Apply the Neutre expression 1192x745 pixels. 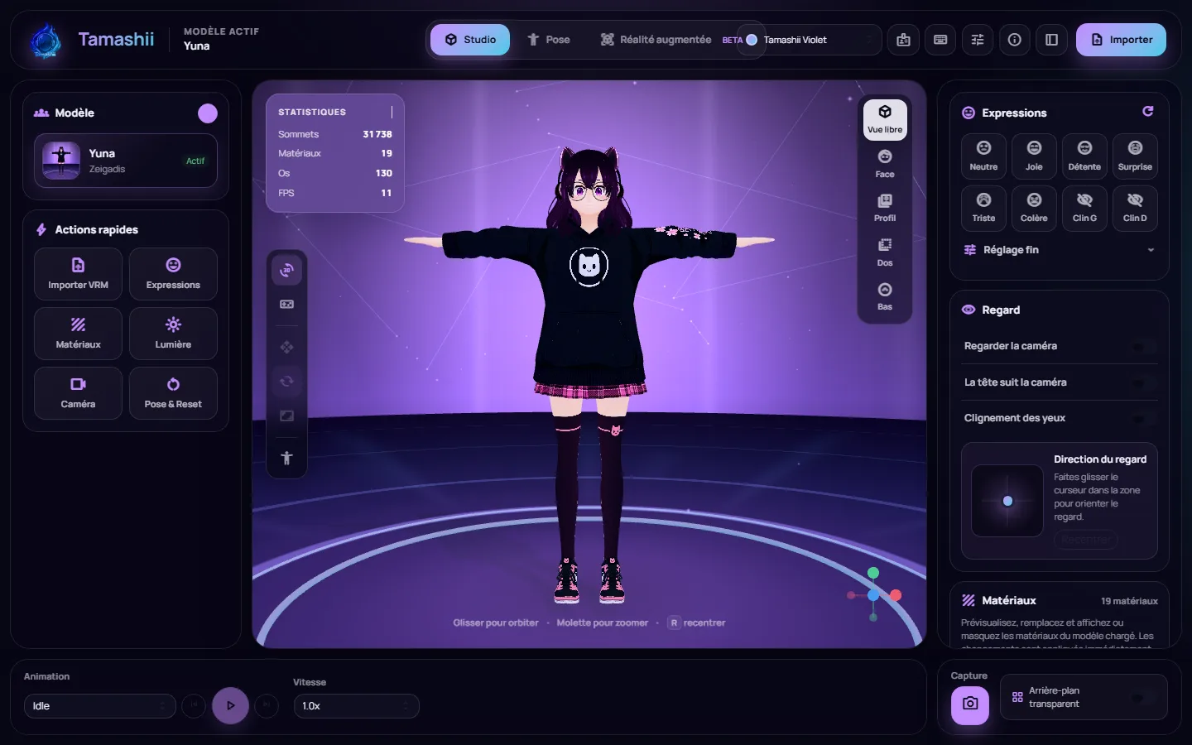click(x=983, y=156)
